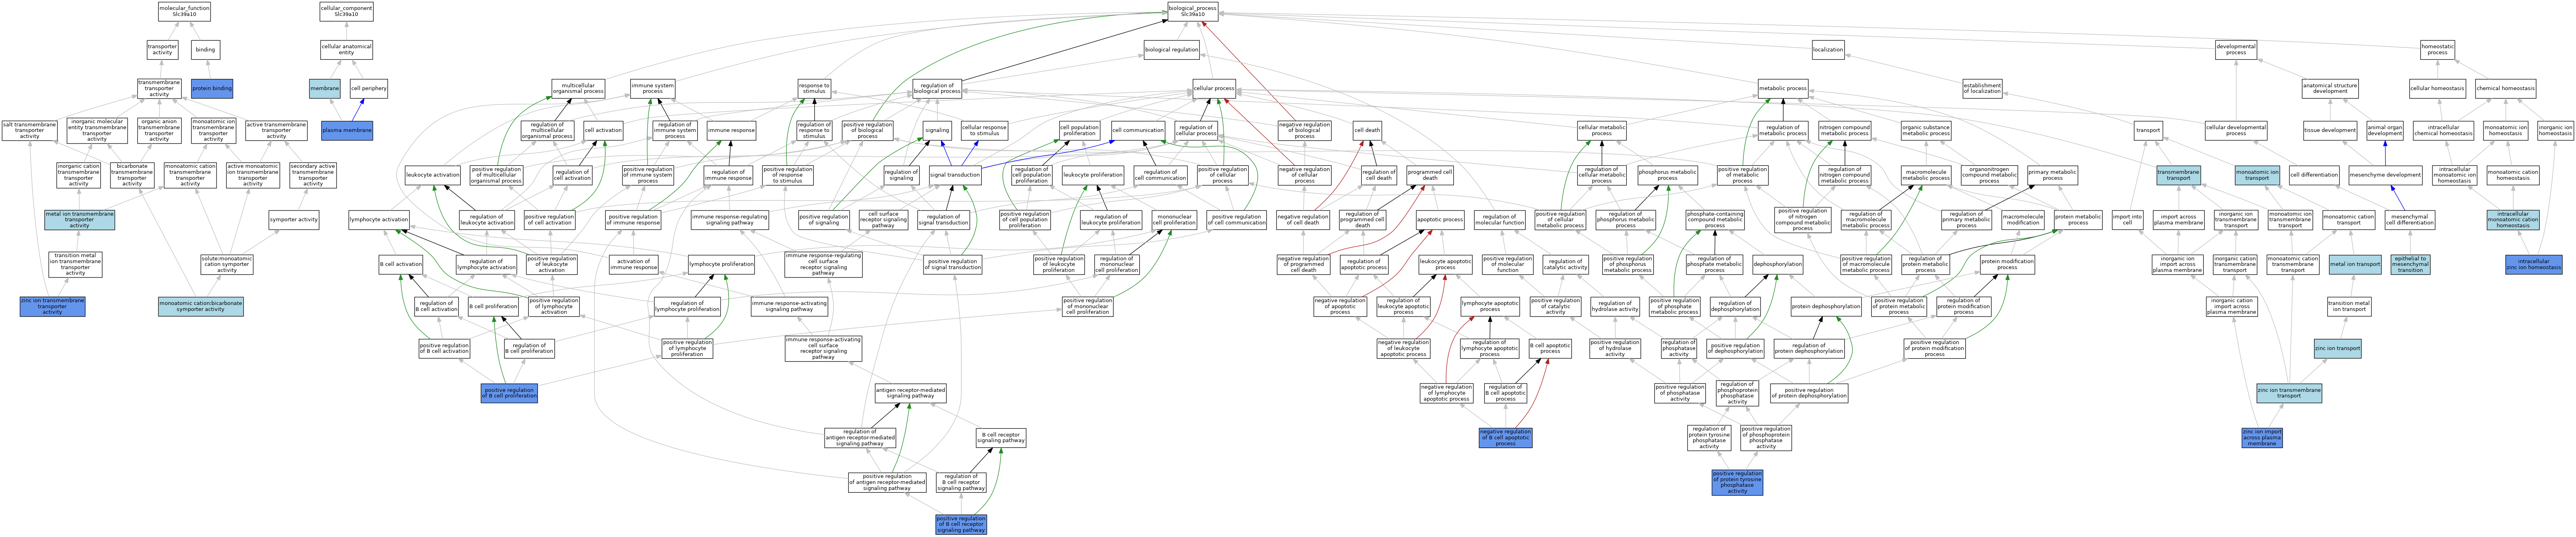Click the 'molecular_function Slc39a10' root node
The image size is (2576, 537).
pos(184,11)
